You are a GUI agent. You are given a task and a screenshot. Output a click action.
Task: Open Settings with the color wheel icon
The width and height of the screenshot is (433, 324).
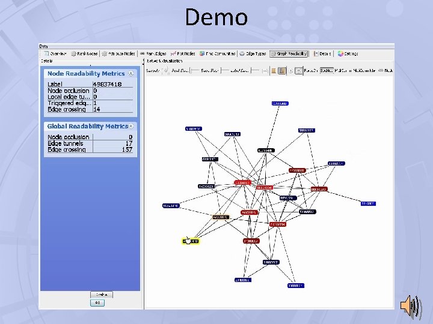(348, 54)
